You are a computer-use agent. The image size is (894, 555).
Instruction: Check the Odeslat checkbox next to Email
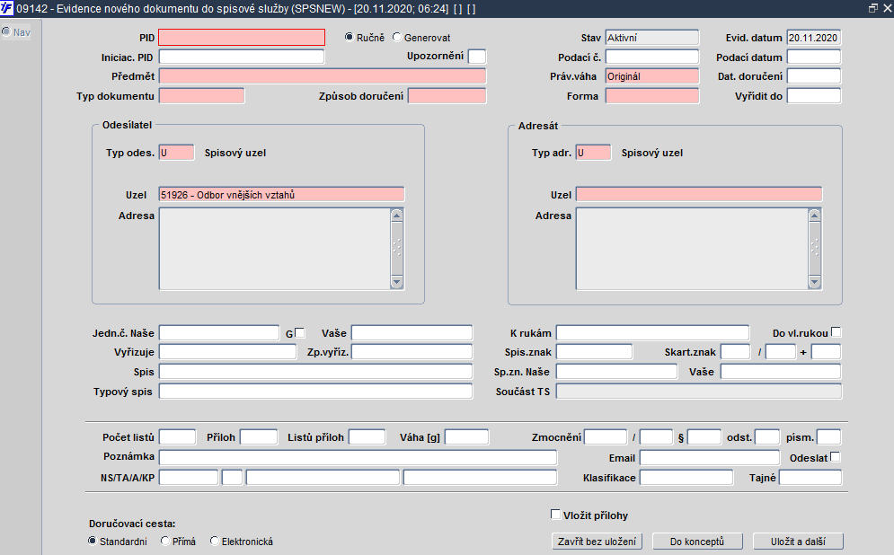pyautogui.click(x=836, y=457)
